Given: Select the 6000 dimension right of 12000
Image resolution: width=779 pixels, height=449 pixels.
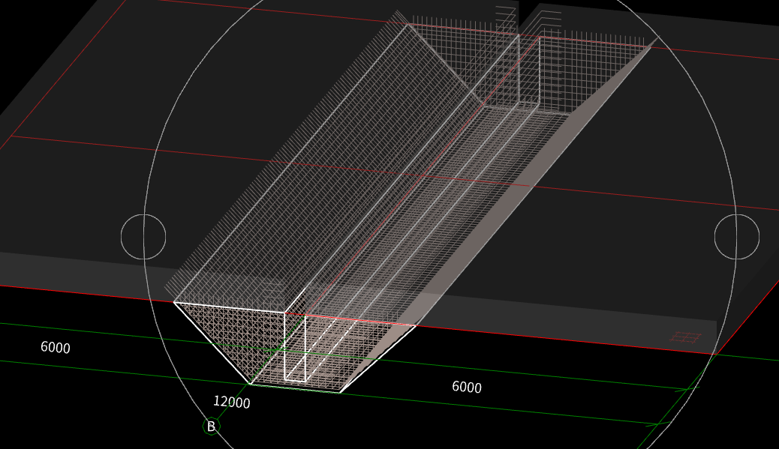Looking at the screenshot, I should tap(467, 387).
